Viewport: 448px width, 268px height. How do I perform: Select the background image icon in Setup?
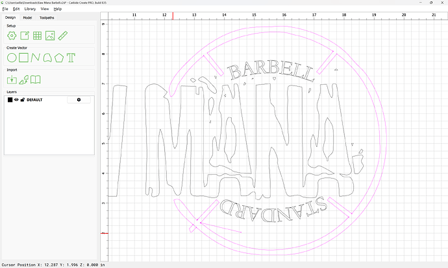[50, 35]
